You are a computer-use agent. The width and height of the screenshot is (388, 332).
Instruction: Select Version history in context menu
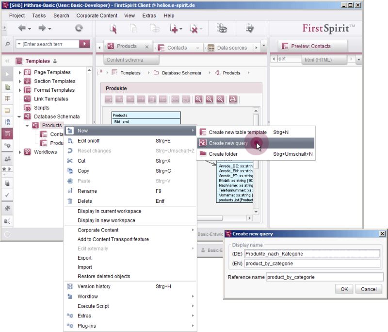click(130, 286)
